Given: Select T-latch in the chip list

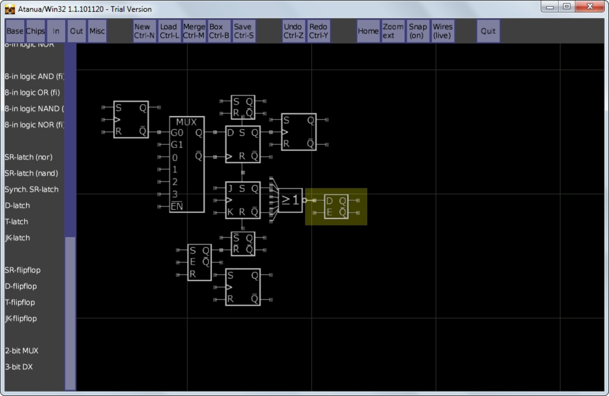Looking at the screenshot, I should click(x=16, y=222).
